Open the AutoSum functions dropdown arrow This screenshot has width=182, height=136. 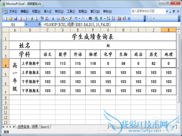click(105, 18)
